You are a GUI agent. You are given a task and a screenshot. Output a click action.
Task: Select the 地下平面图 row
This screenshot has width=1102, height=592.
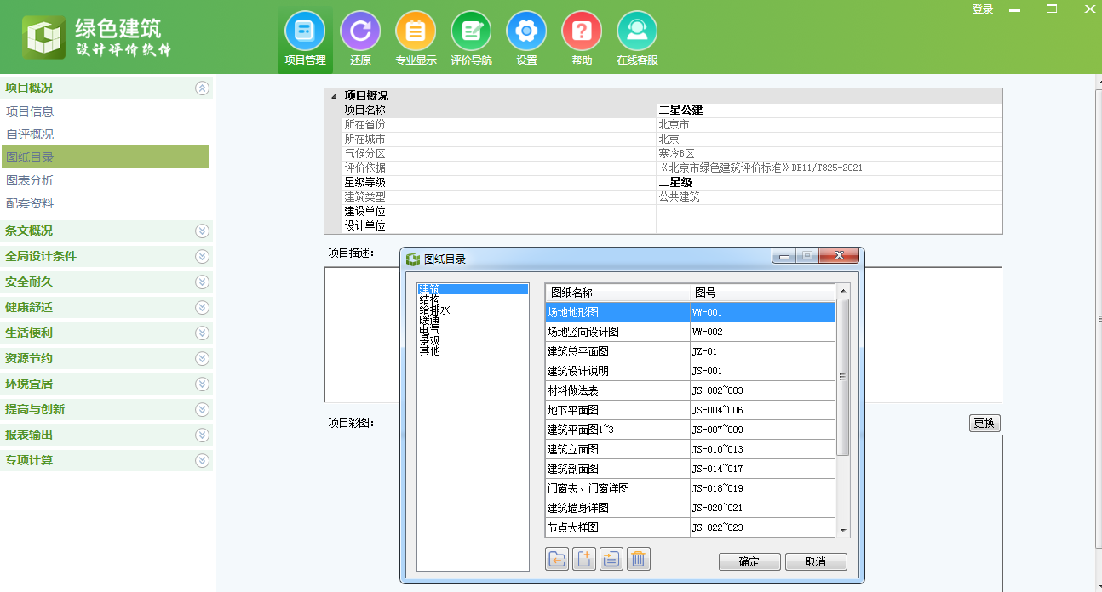click(x=690, y=410)
